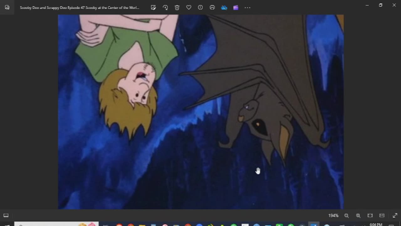Open the purple Clipchamp video icon

pyautogui.click(x=236, y=8)
